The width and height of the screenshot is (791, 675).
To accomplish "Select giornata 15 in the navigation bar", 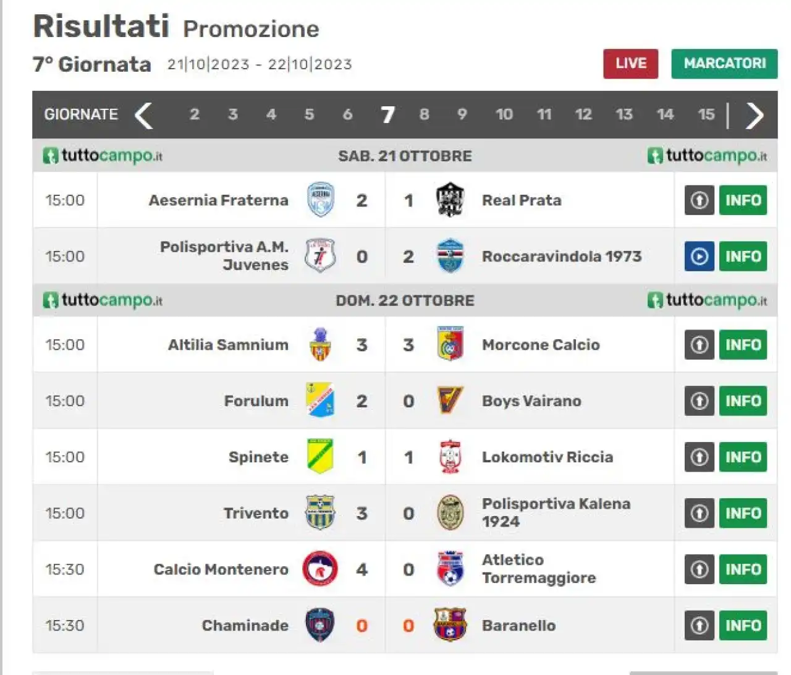I will (x=706, y=114).
